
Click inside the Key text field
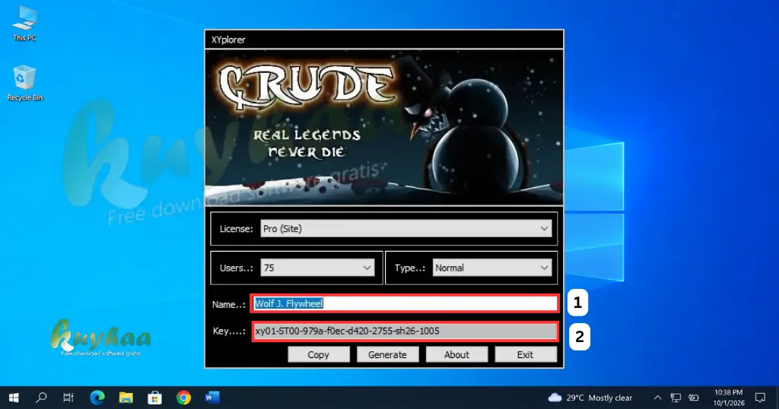click(x=405, y=331)
